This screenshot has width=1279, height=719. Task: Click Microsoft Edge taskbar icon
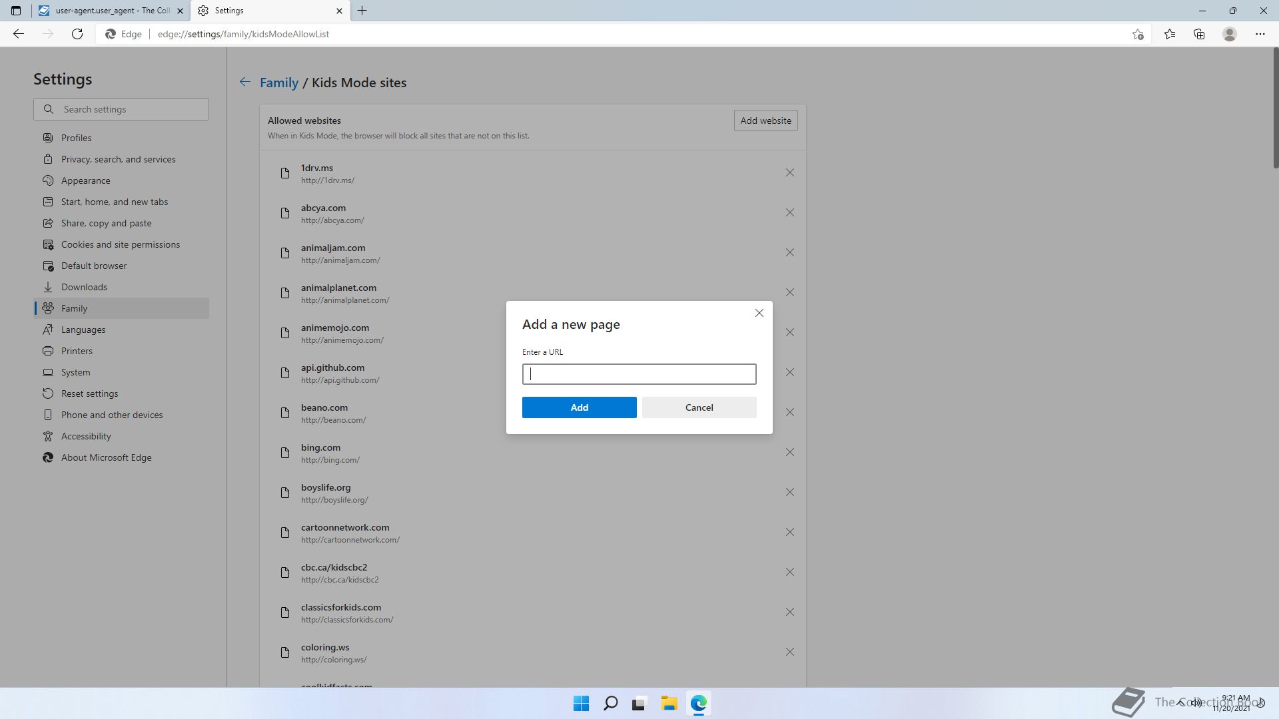[698, 703]
